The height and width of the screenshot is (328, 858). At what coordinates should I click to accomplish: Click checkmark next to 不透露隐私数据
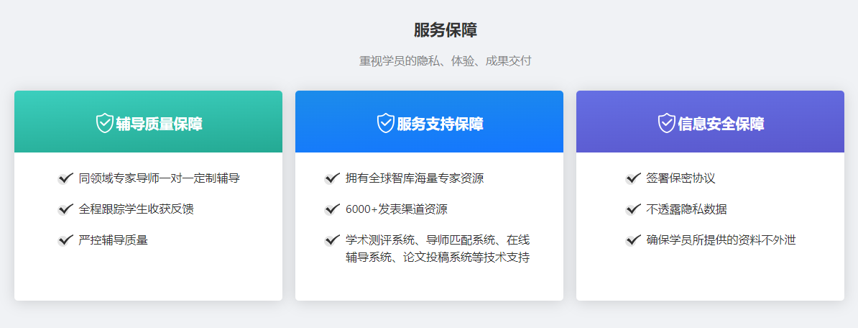tap(634, 209)
